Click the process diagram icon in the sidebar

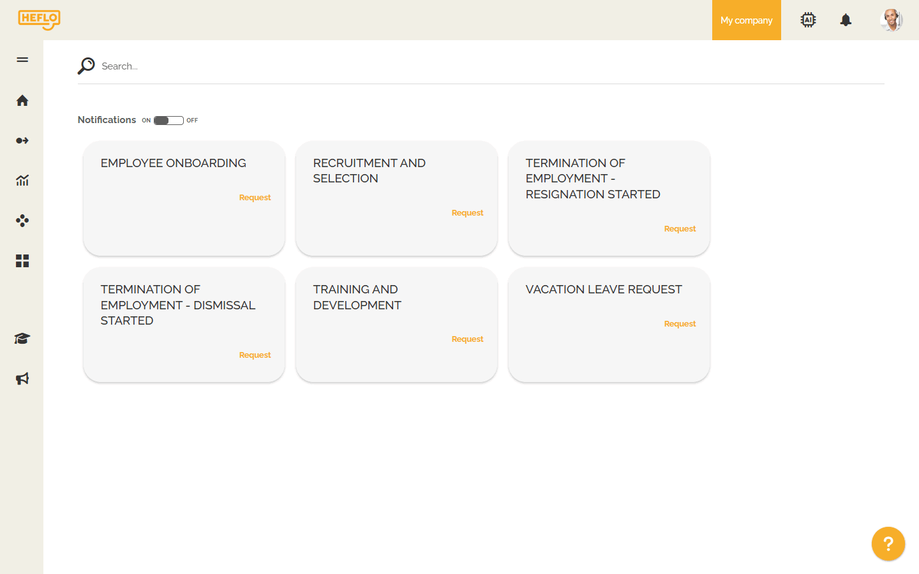(22, 221)
